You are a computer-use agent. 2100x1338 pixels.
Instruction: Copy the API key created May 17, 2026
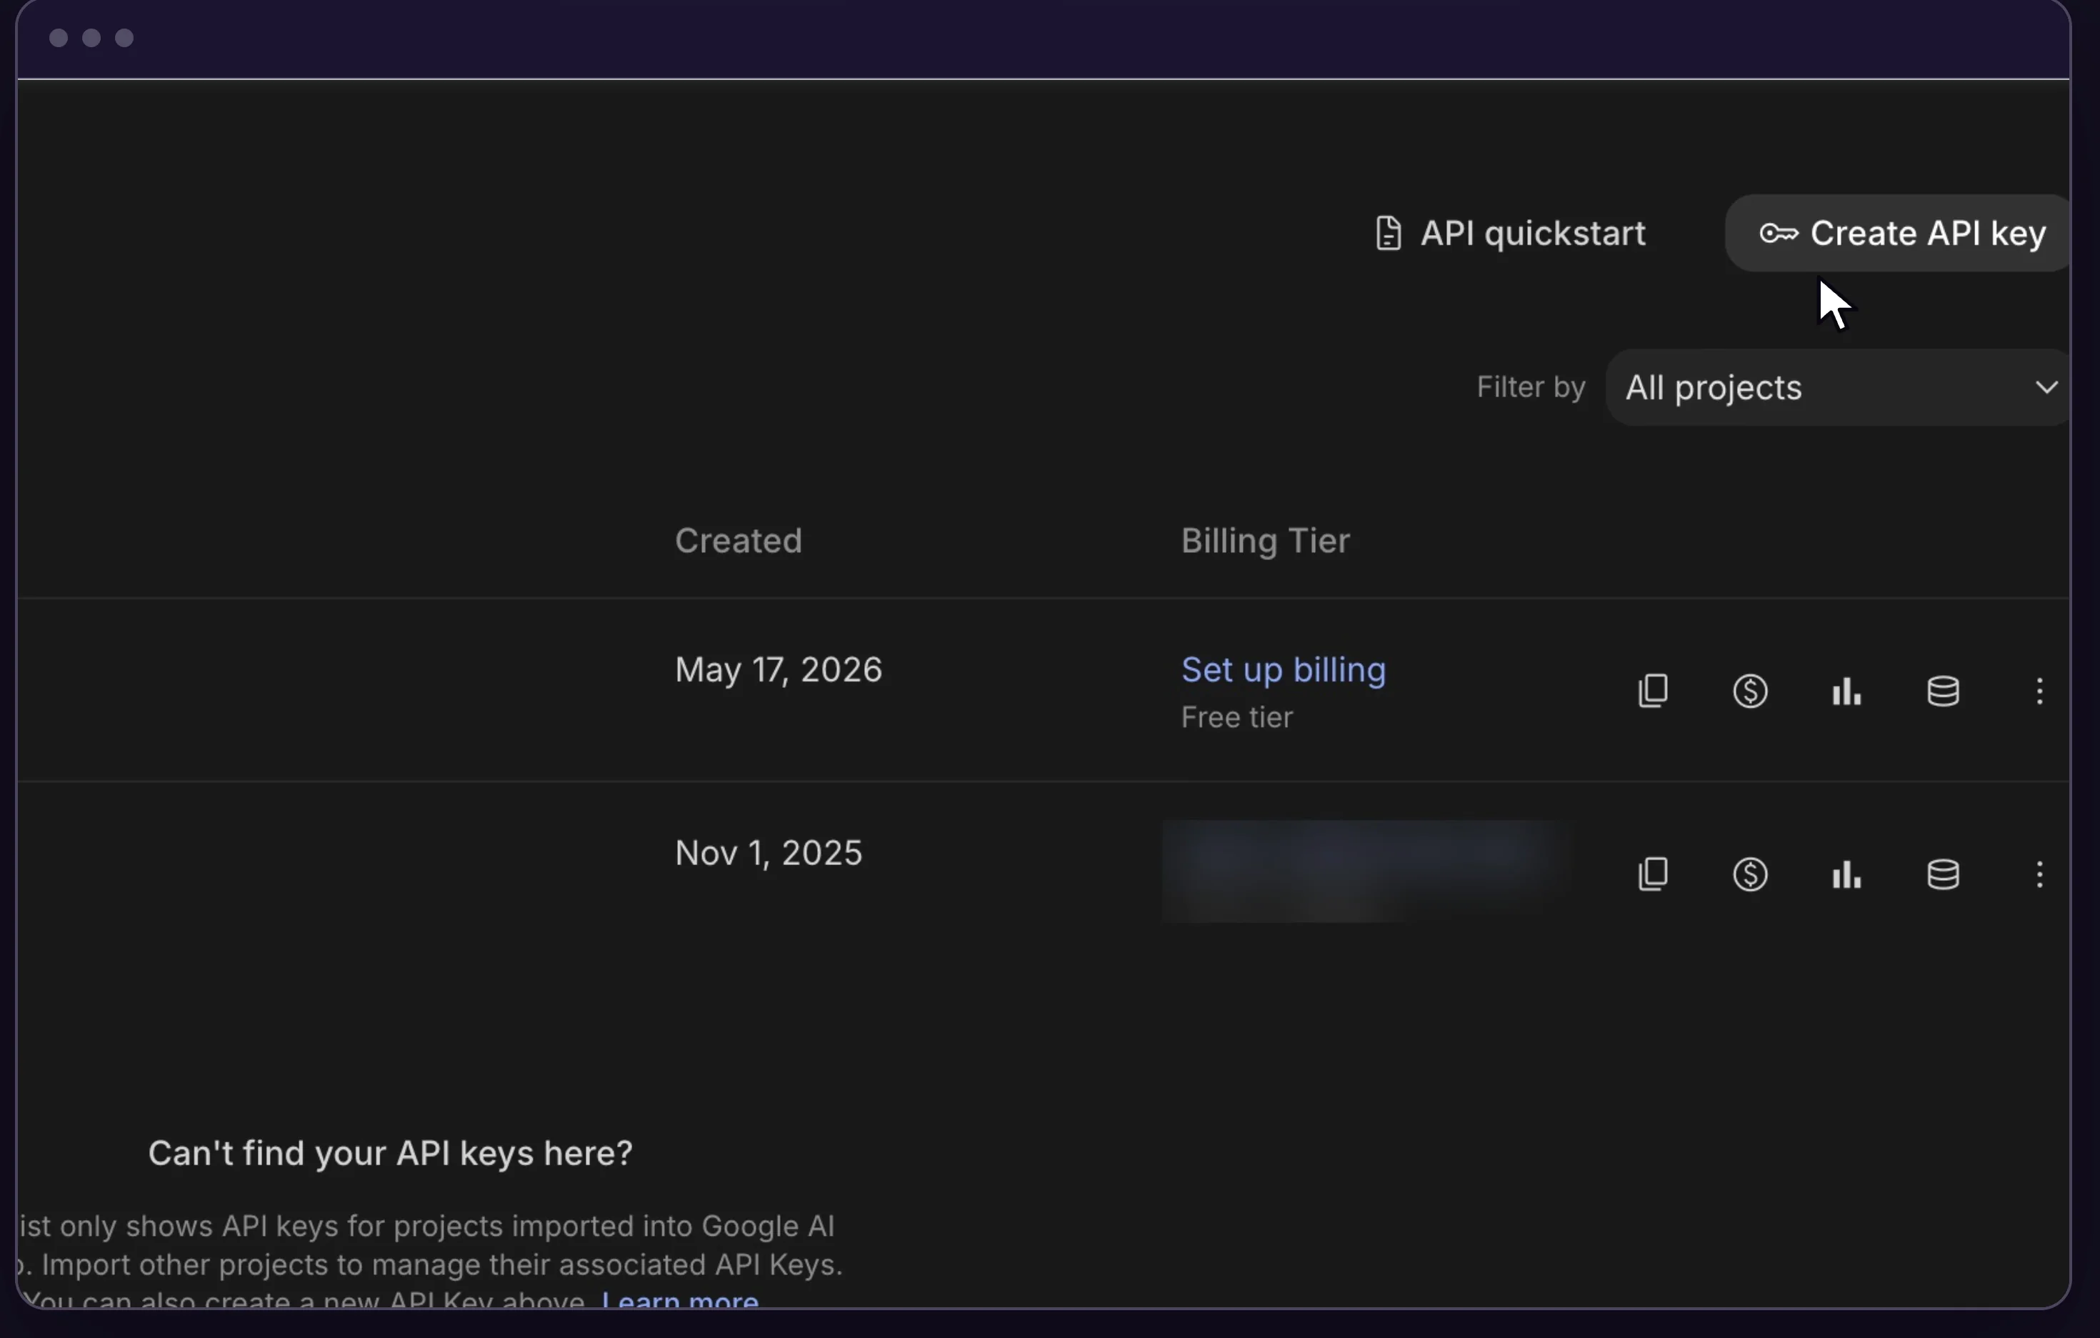1653,691
